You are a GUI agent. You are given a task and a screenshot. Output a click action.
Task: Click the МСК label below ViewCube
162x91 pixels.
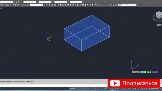tap(159, 25)
